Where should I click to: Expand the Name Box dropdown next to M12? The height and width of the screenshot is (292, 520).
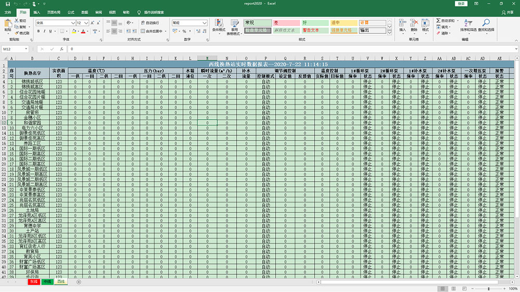tap(26, 49)
